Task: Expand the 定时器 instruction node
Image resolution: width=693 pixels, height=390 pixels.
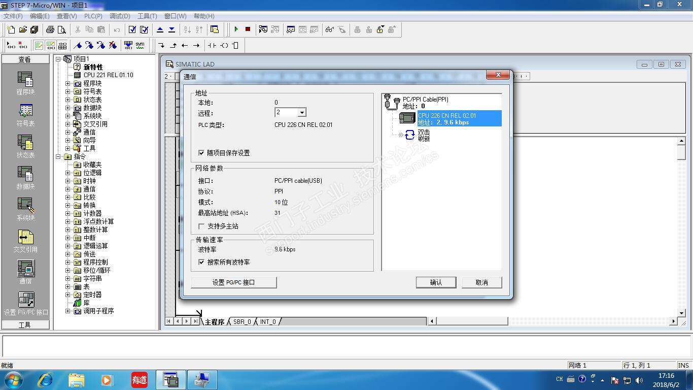Action: click(68, 295)
